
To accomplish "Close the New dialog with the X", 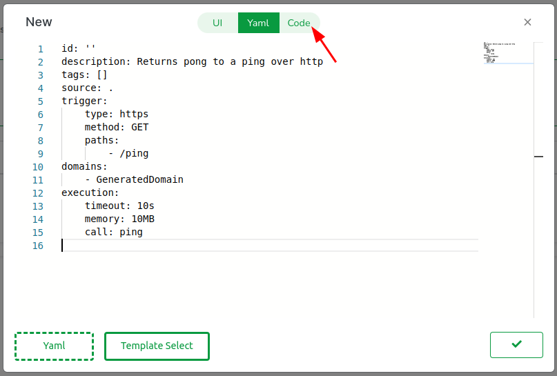I will pos(527,22).
